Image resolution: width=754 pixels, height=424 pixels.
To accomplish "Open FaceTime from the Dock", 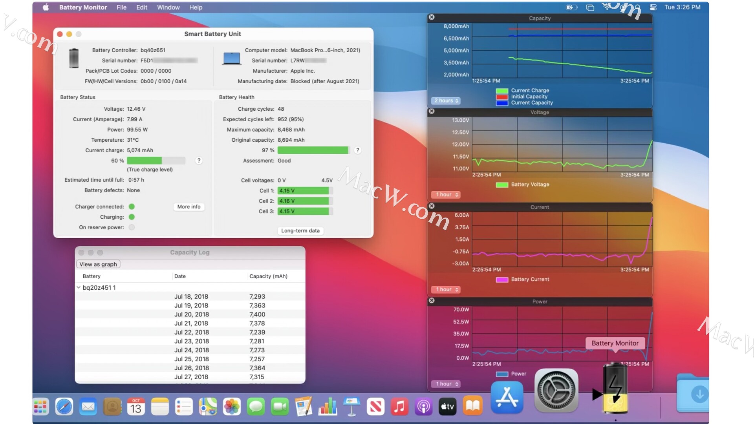I will point(280,406).
